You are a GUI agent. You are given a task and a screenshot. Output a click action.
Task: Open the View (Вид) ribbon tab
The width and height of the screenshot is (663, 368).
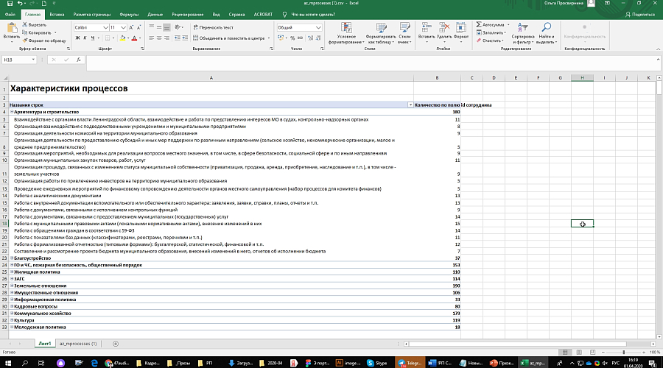[x=216, y=15]
